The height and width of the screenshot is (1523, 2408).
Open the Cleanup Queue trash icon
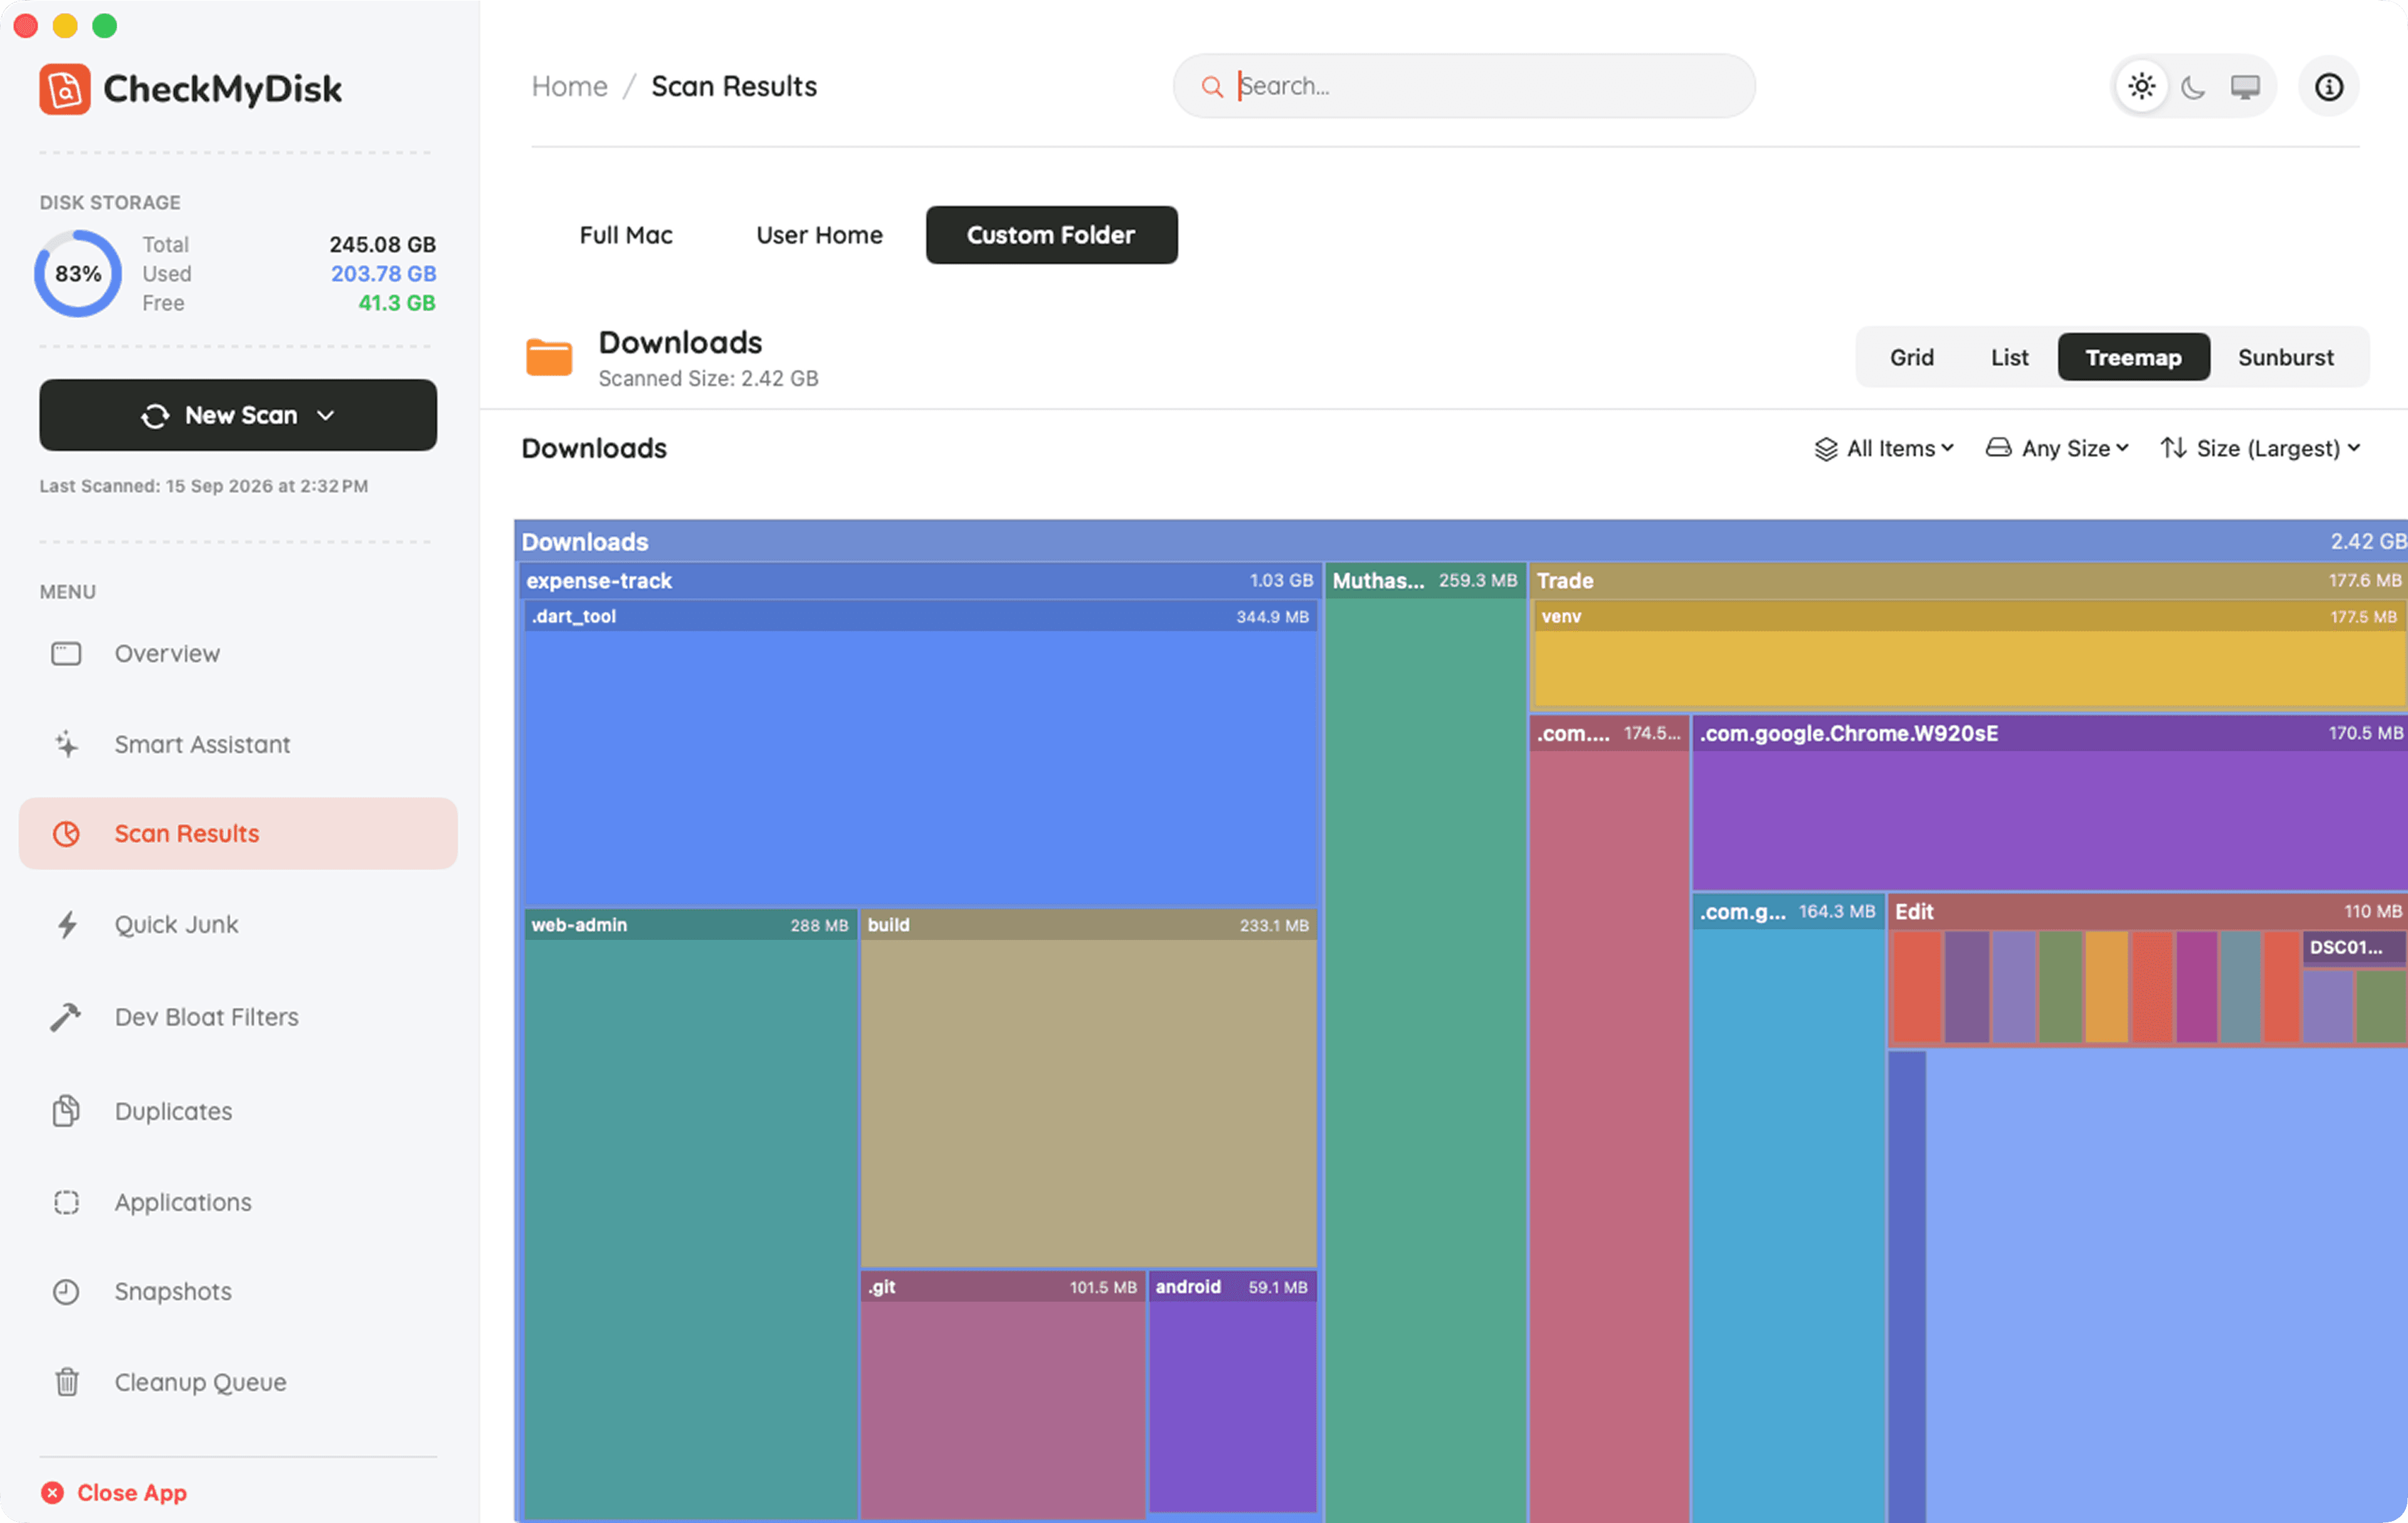(x=66, y=1382)
